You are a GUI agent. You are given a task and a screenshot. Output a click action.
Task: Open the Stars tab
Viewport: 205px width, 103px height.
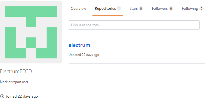(134, 9)
